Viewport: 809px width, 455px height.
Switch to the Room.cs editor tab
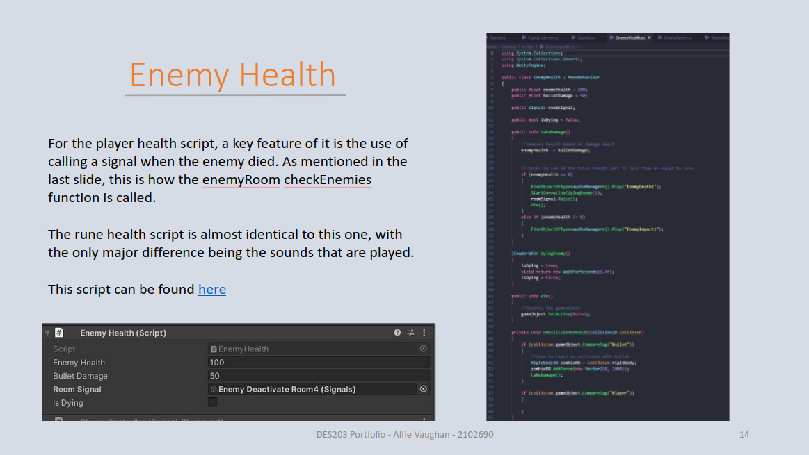(497, 38)
